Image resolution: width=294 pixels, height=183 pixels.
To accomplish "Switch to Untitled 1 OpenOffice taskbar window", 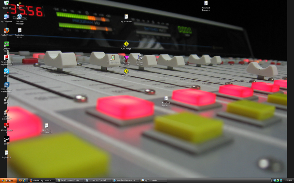I will point(98,180).
